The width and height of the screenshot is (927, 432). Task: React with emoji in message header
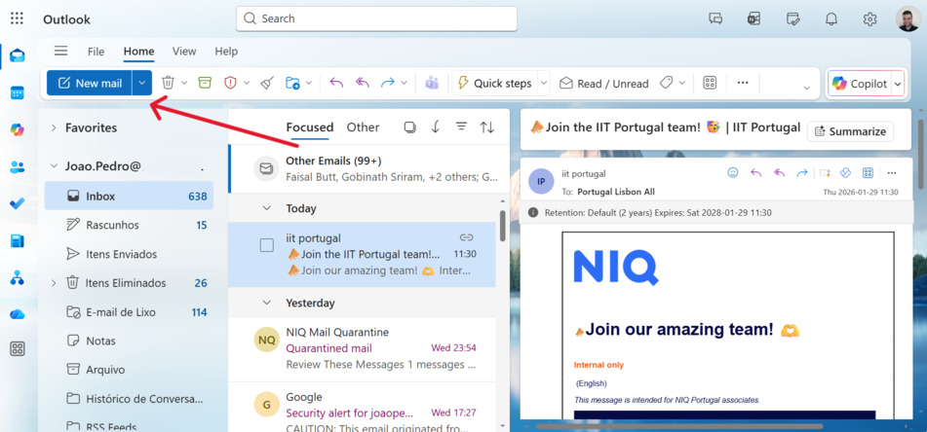tap(732, 173)
